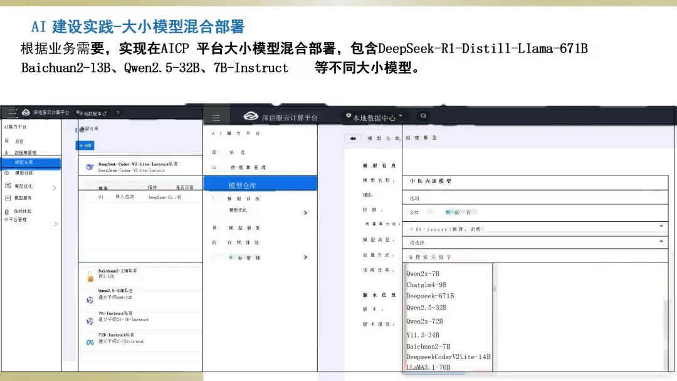Choose Chatglm4-9B from model type list

click(426, 284)
